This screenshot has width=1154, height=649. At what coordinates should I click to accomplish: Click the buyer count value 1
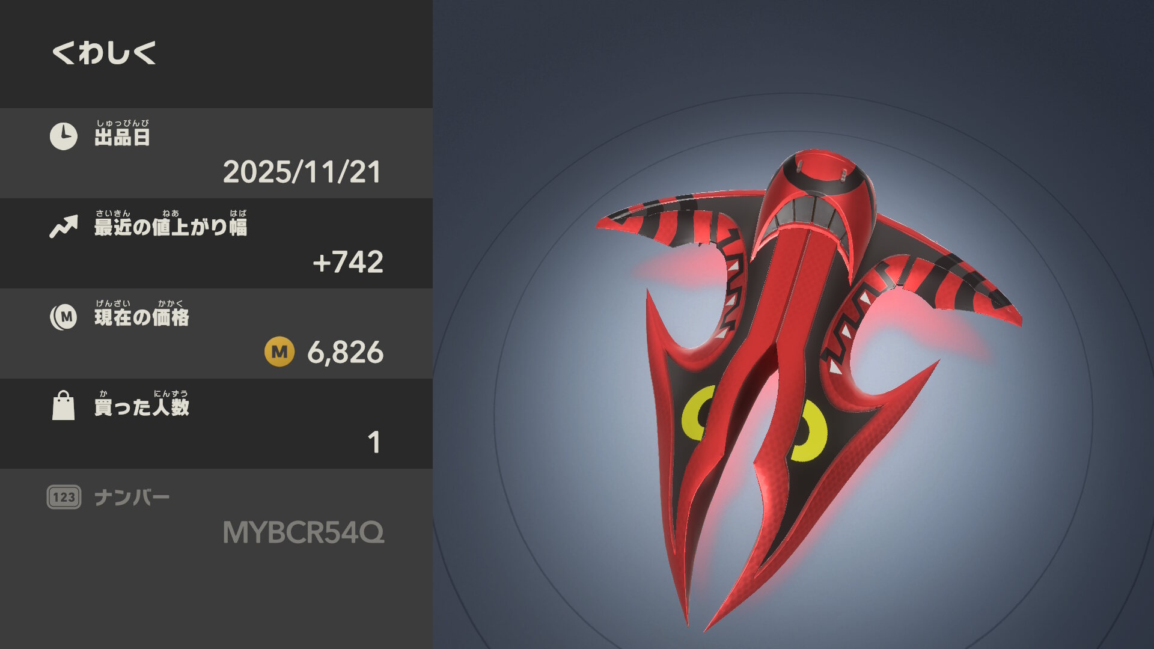click(x=374, y=442)
